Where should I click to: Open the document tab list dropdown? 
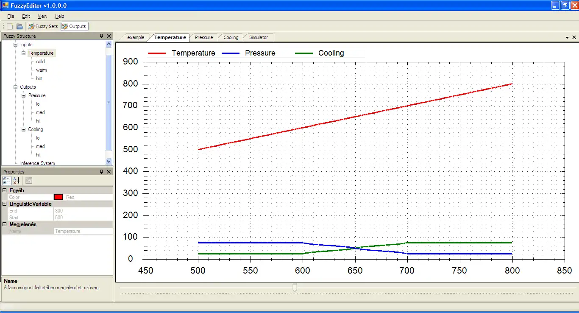tap(567, 37)
